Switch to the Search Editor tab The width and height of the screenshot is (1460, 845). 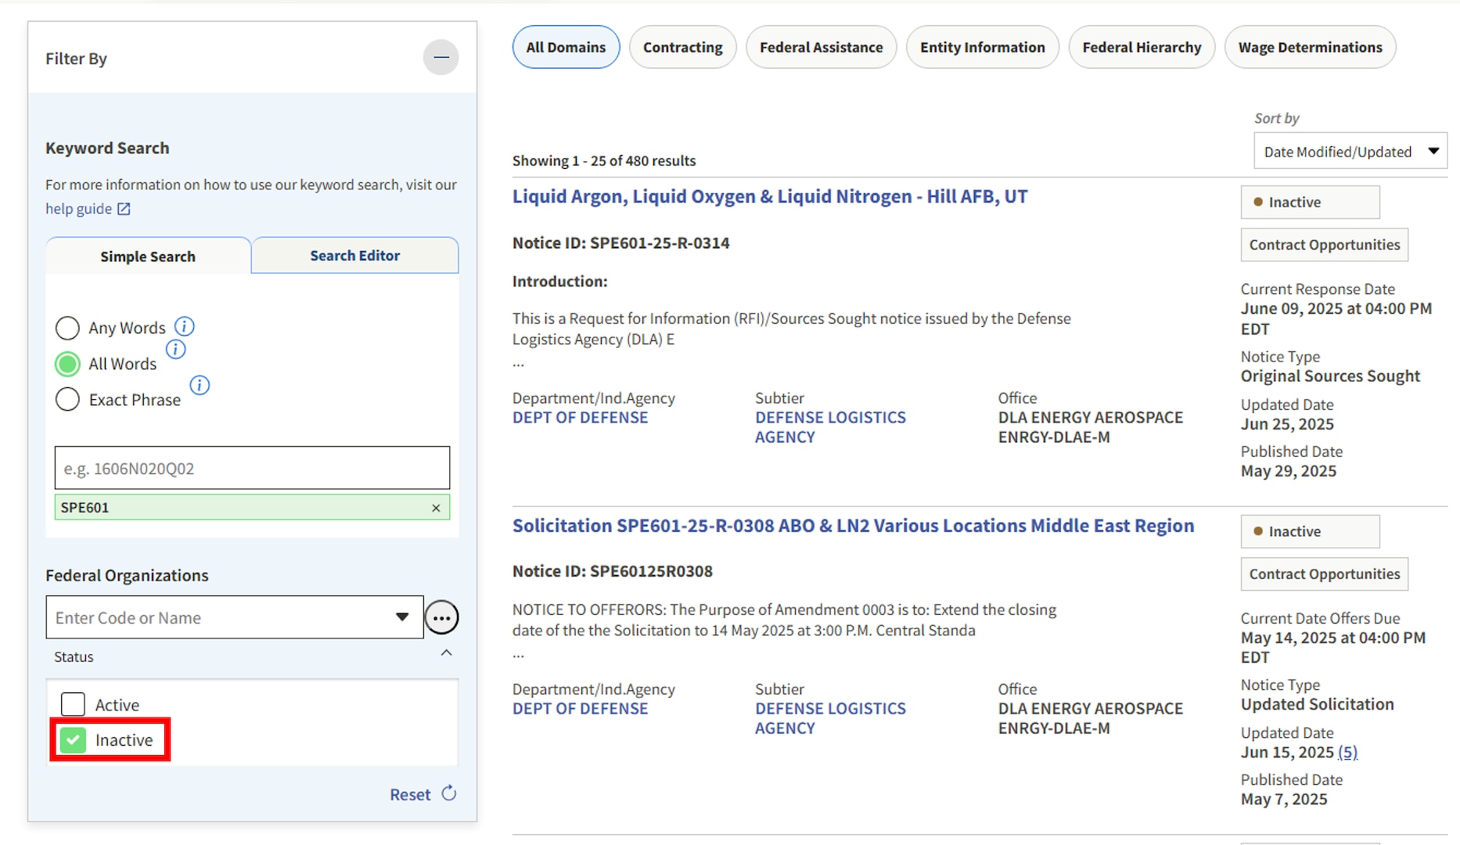click(354, 255)
